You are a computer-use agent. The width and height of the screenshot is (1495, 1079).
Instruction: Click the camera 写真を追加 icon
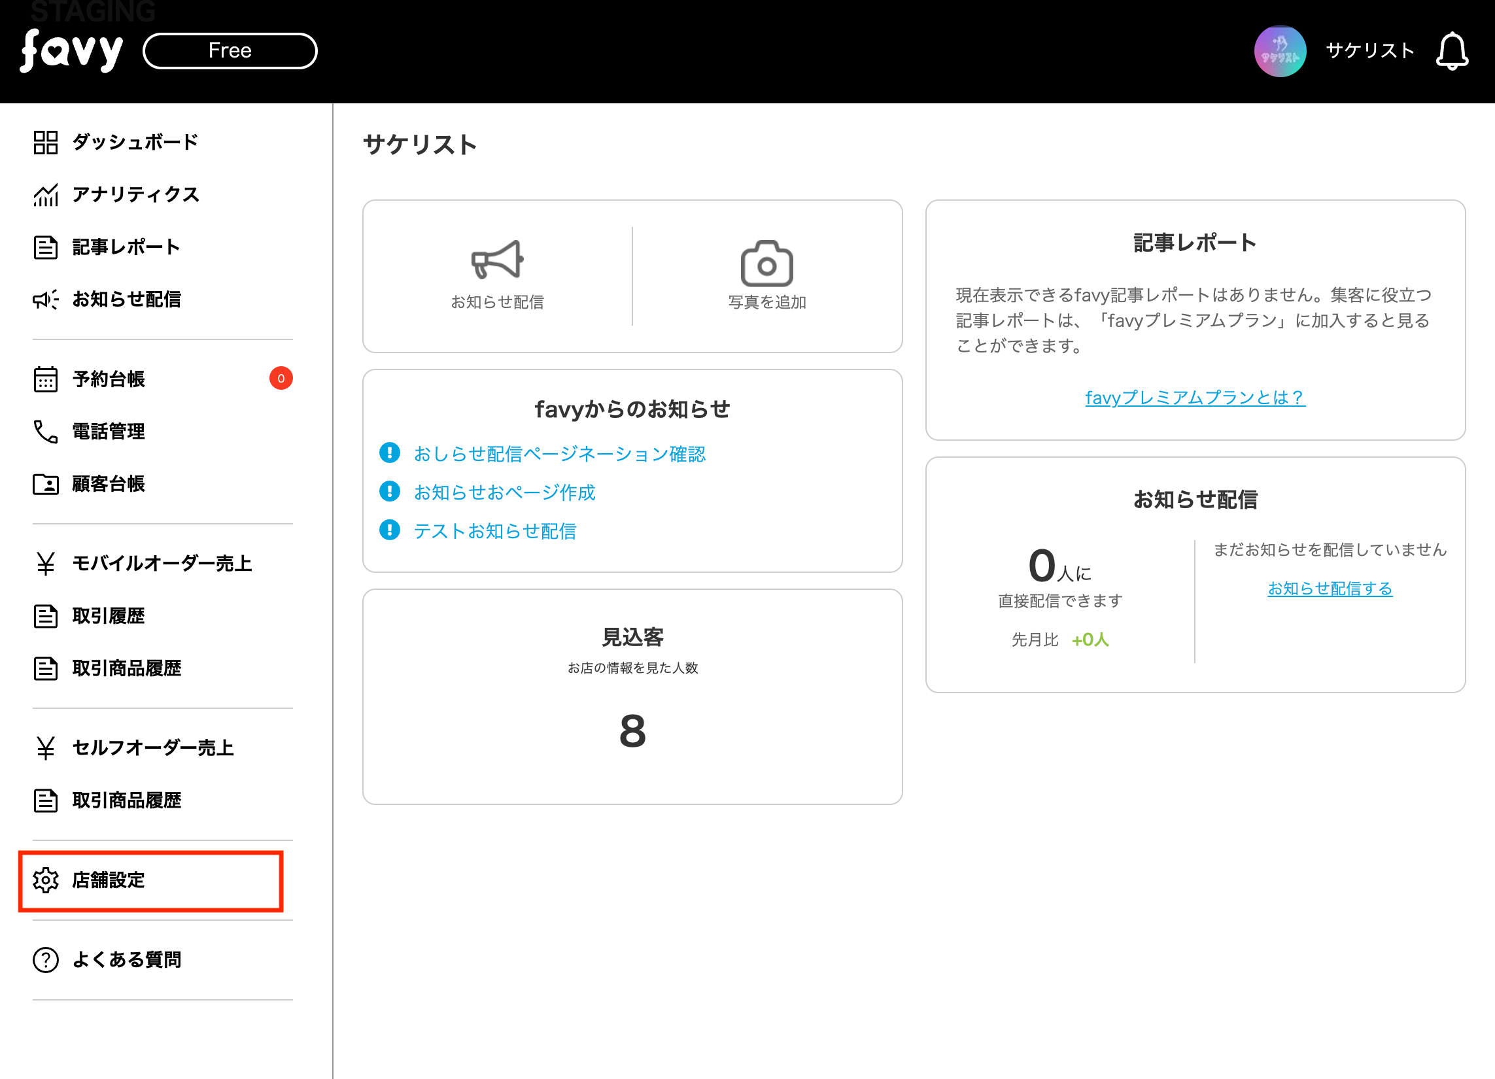766,263
